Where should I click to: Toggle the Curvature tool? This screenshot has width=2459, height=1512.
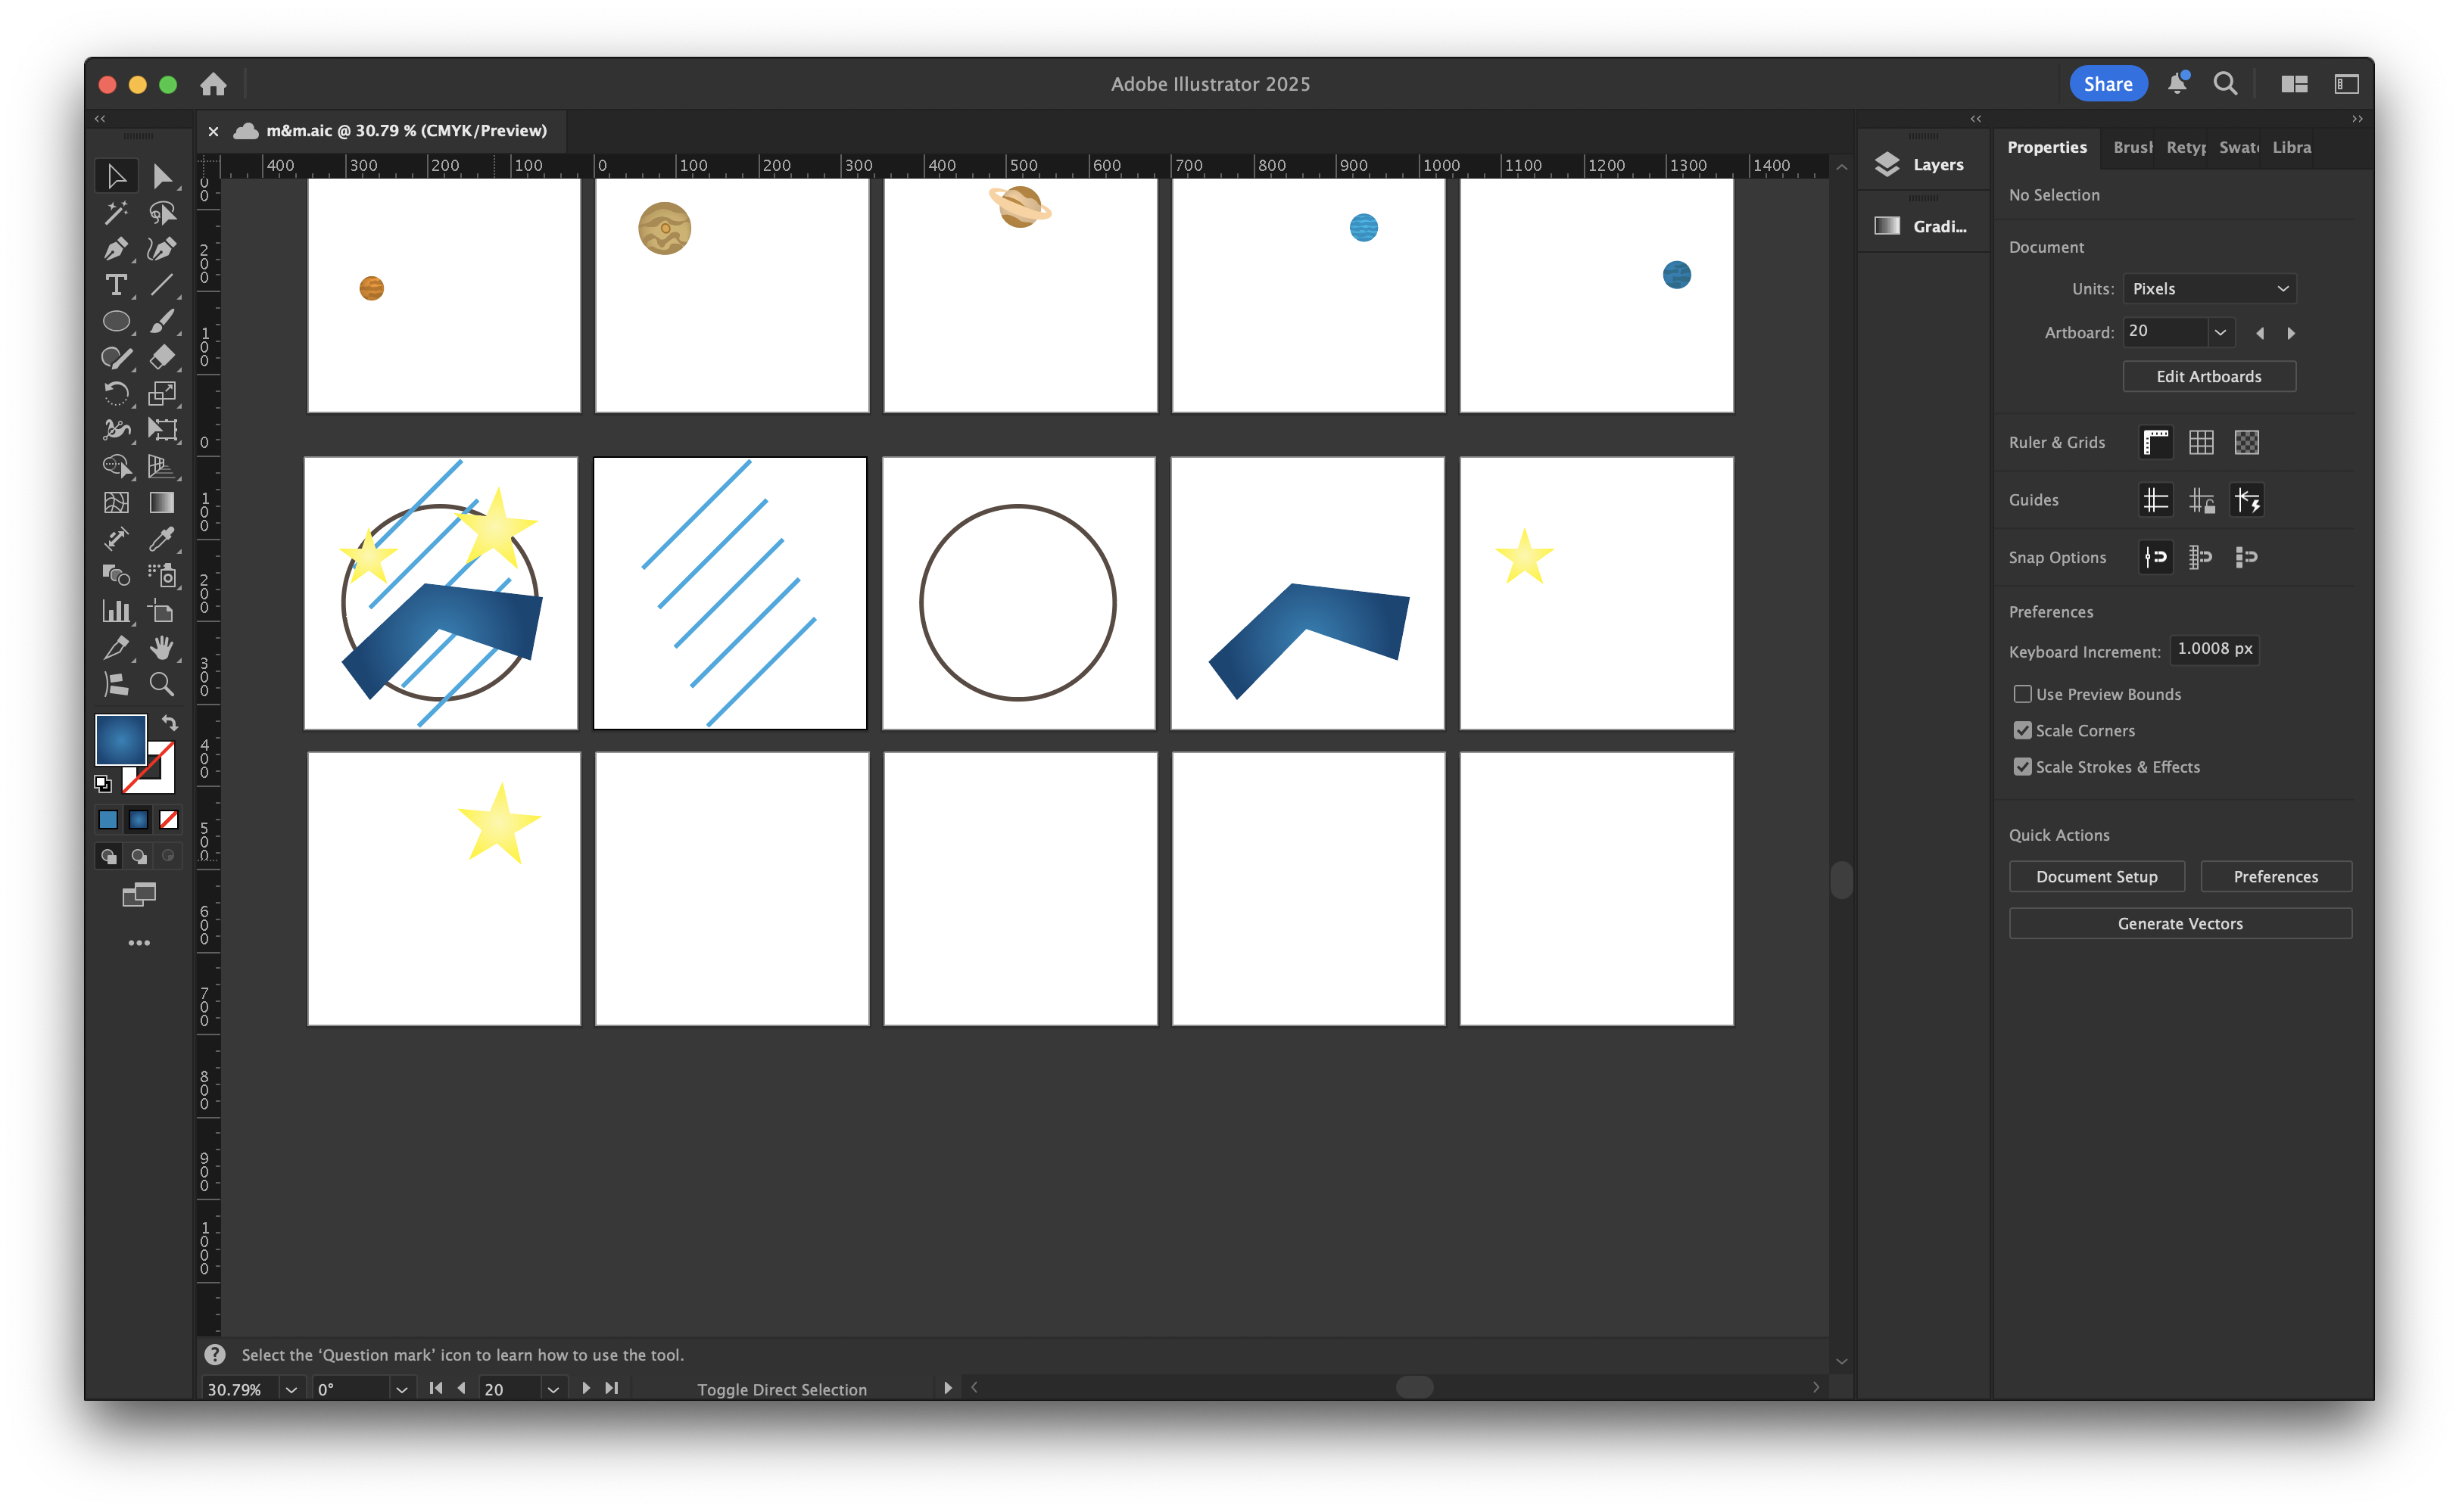(162, 249)
